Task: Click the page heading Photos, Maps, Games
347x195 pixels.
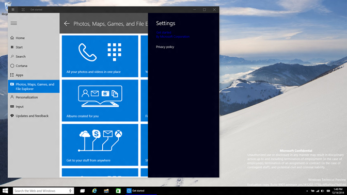Action: (x=110, y=24)
